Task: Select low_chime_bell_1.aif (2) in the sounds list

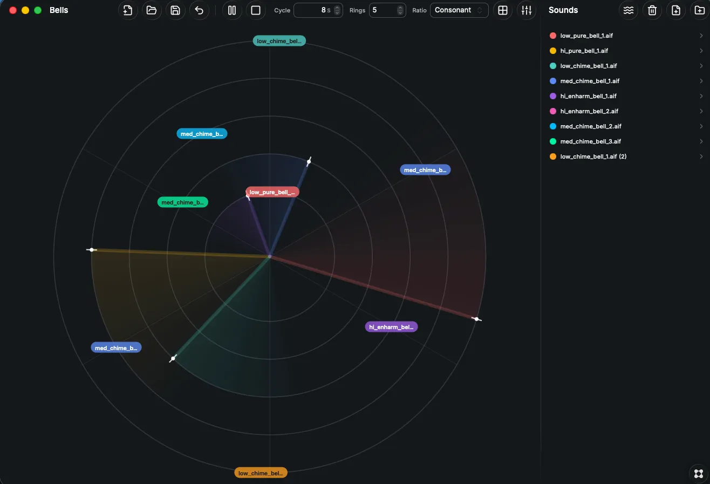Action: click(x=626, y=156)
